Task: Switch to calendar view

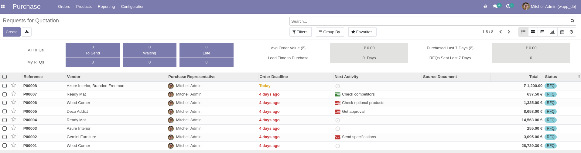Action: [x=562, y=32]
